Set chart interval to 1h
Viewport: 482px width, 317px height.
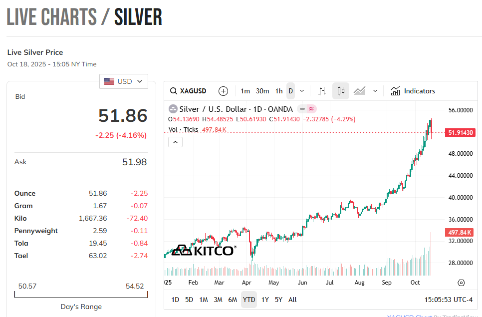[x=279, y=91]
